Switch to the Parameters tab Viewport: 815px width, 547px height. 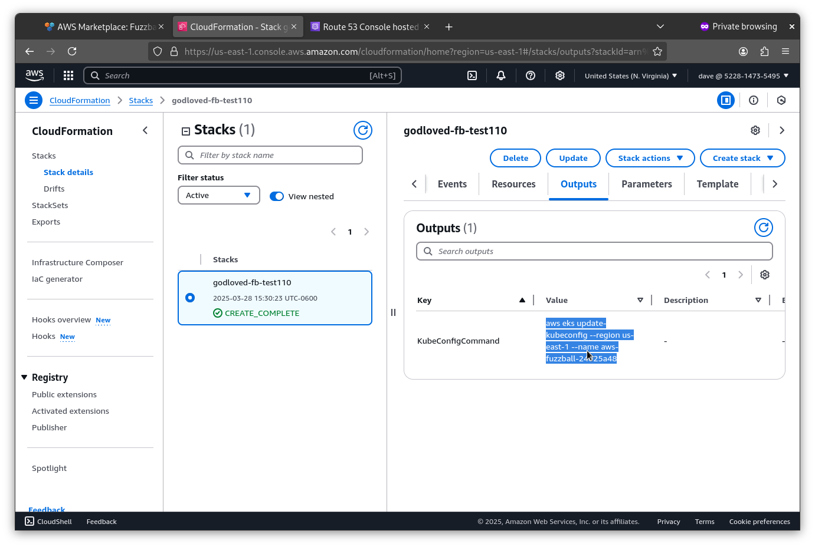point(646,184)
